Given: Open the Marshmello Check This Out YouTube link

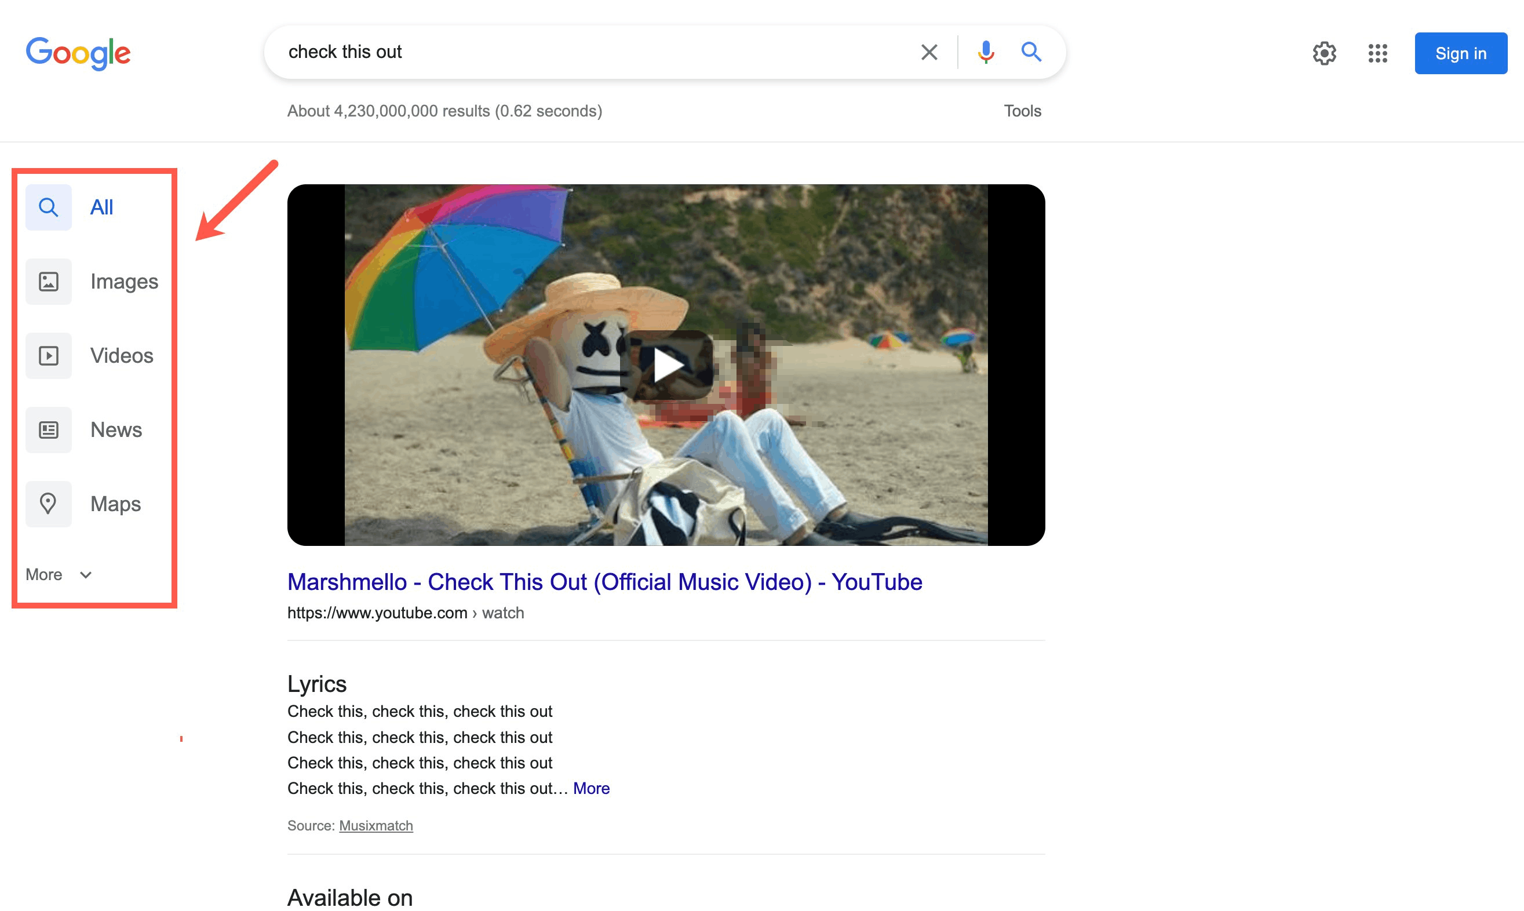Looking at the screenshot, I should pyautogui.click(x=604, y=582).
